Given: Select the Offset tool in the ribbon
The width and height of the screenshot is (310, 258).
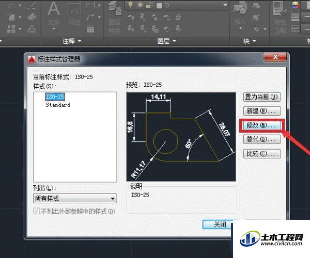Looking at the screenshot, I should [x=32, y=29].
